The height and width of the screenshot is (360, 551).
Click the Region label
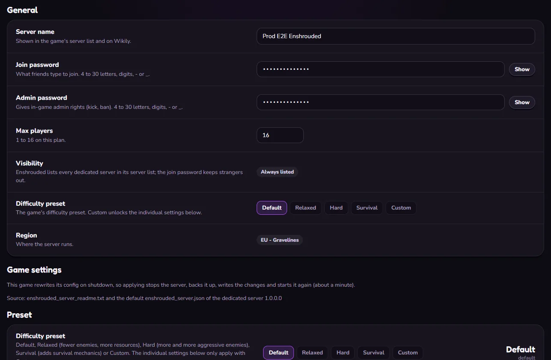tap(27, 235)
